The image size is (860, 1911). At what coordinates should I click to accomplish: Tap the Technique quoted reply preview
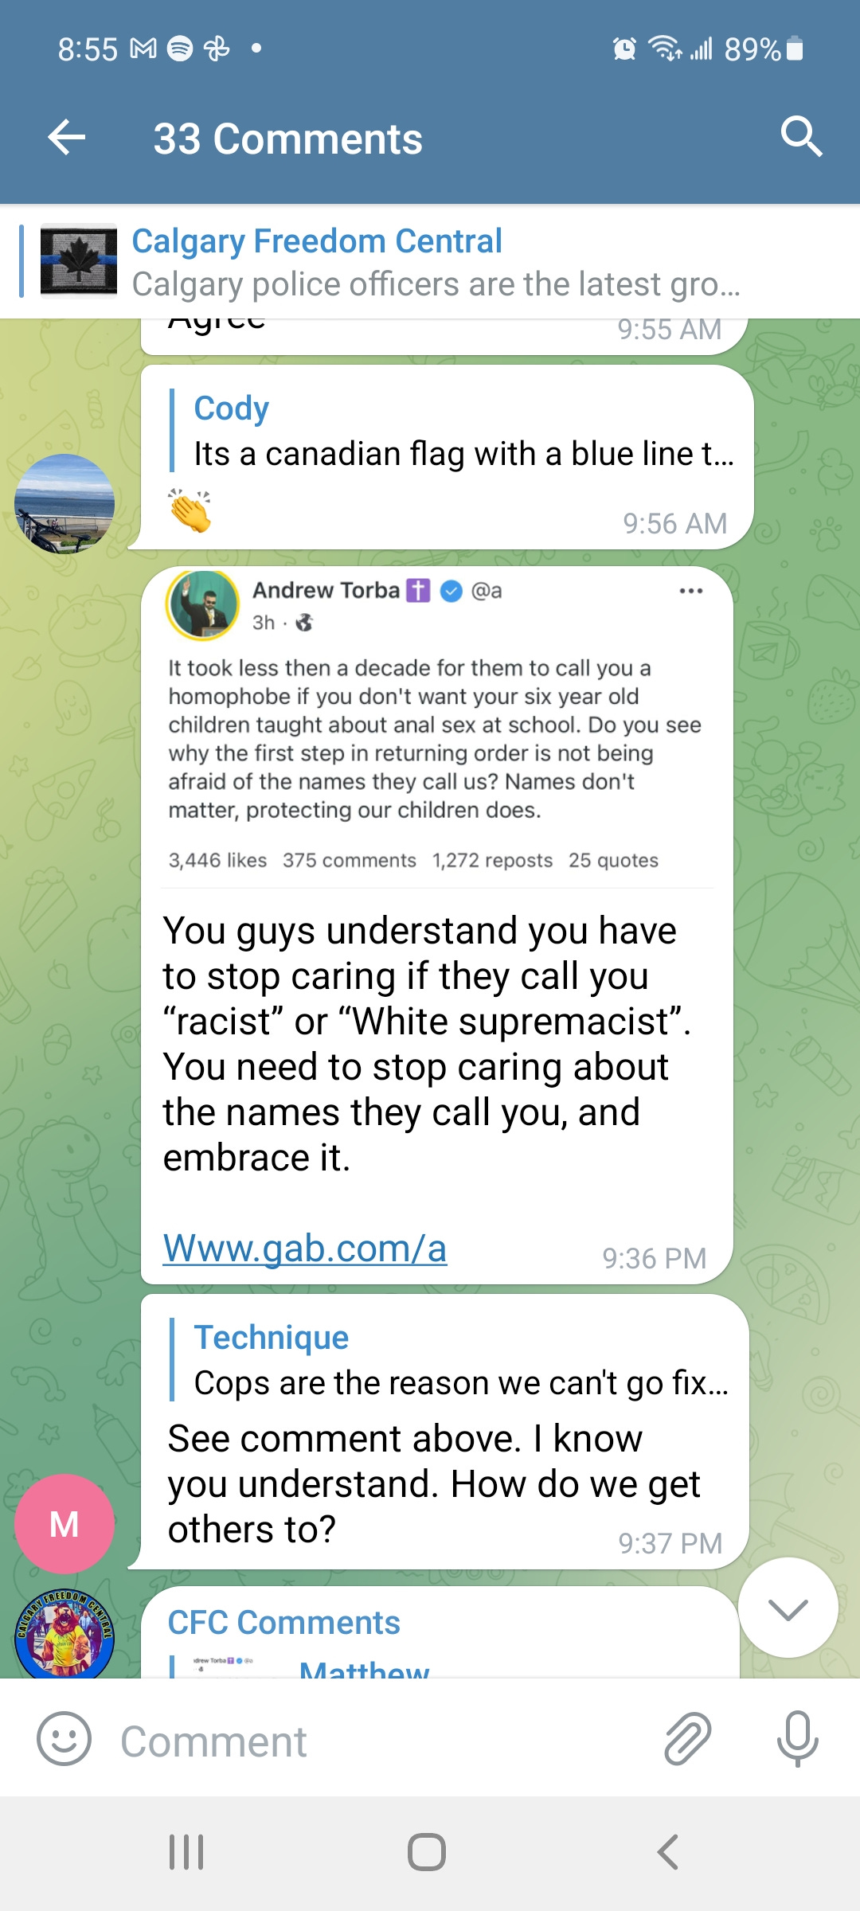click(x=450, y=1360)
